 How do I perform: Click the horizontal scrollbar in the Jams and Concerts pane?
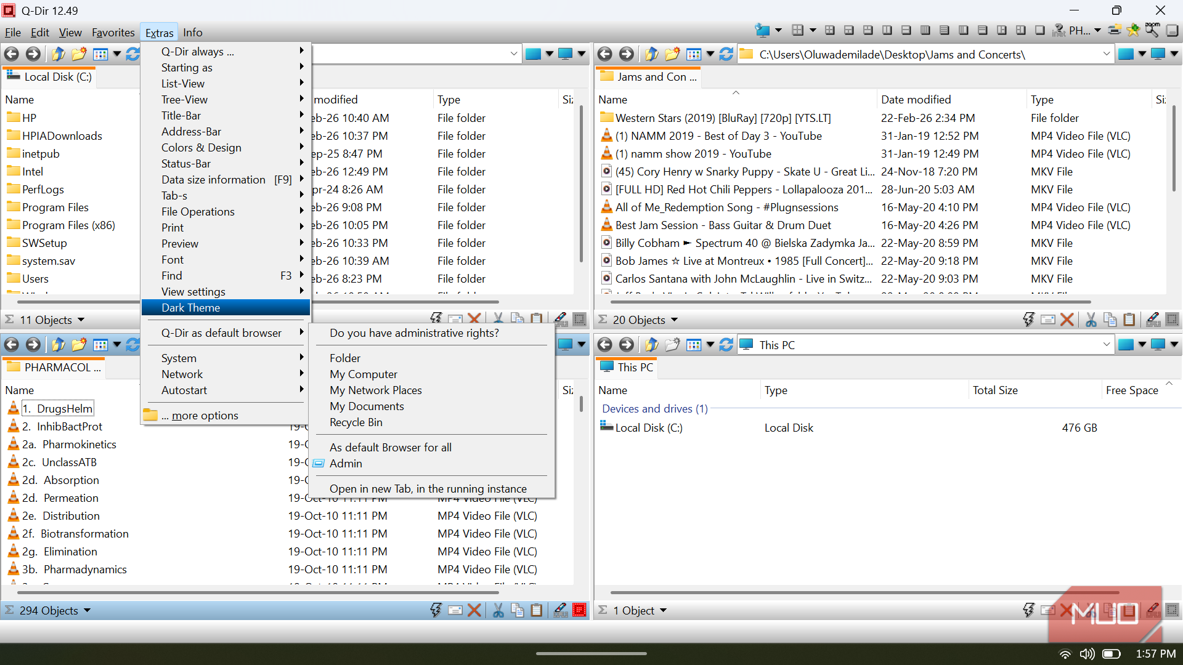850,302
